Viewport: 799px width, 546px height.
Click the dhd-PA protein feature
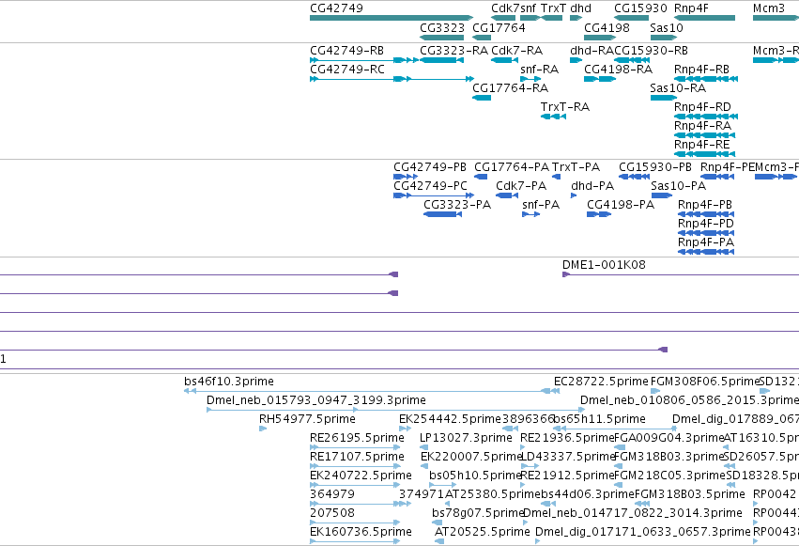(x=574, y=195)
